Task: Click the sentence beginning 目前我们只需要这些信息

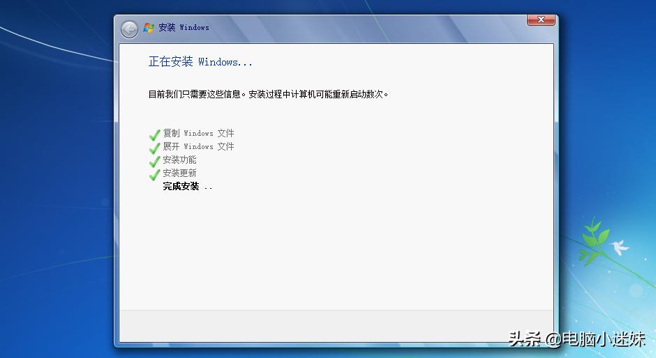Action: point(268,95)
